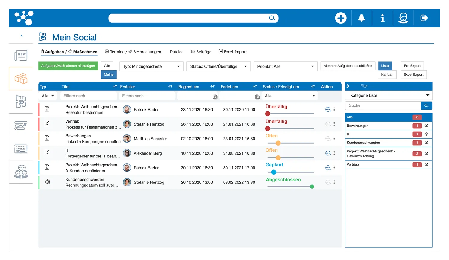
Task: Open three-dot menu for Kundenbeschwerden row
Action: pyautogui.click(x=334, y=182)
